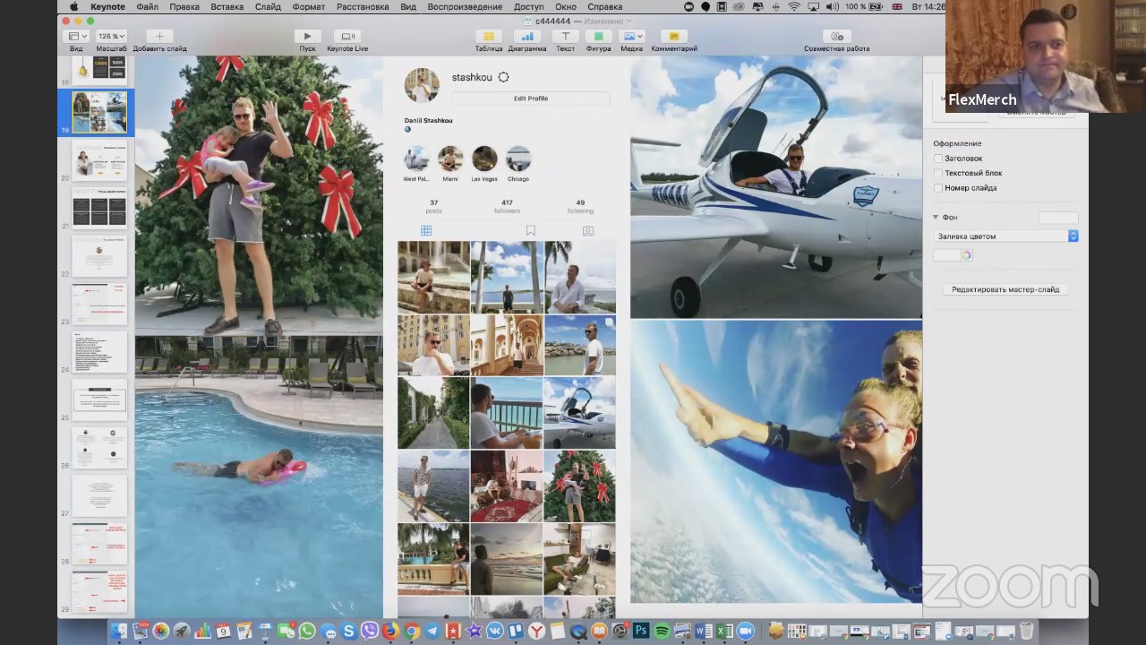Click the settings gear next to stashkou
The image size is (1146, 645).
pos(503,77)
